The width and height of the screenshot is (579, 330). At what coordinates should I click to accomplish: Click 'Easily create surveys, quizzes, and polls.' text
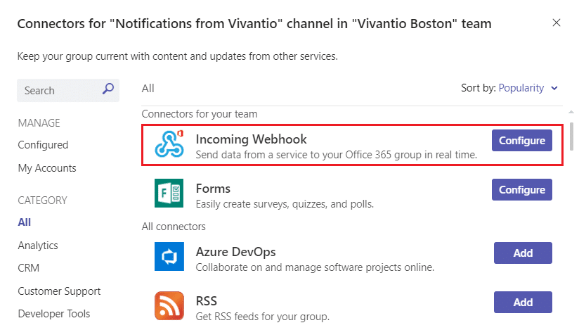tap(285, 204)
